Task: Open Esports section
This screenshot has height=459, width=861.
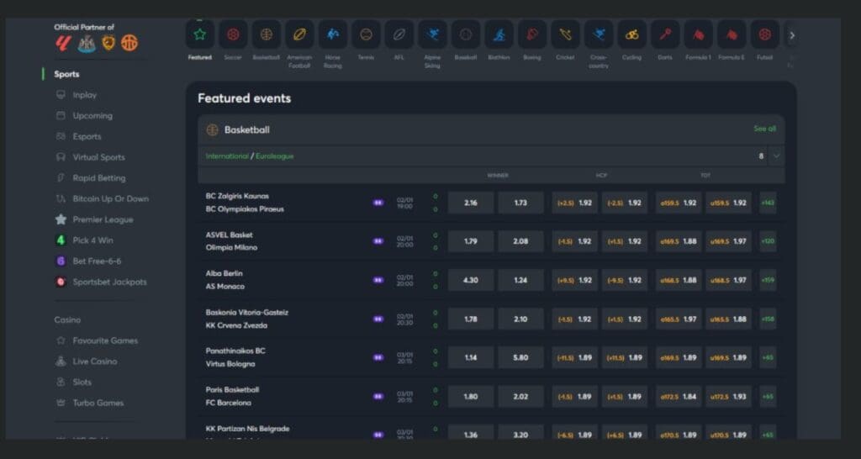Action: coord(87,137)
